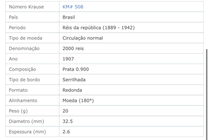Open the KM# 508 link
Image resolution: width=209 pixels, height=140 pixels.
(73, 7)
